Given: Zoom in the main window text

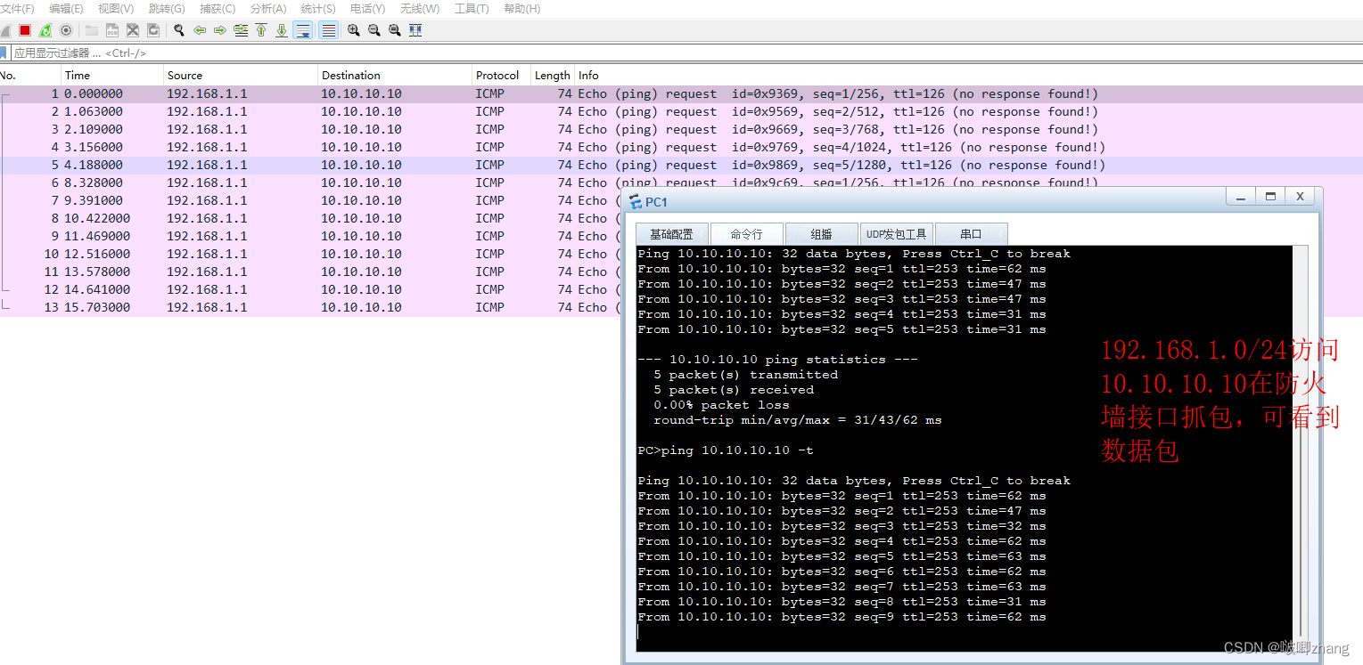Looking at the screenshot, I should tap(354, 30).
